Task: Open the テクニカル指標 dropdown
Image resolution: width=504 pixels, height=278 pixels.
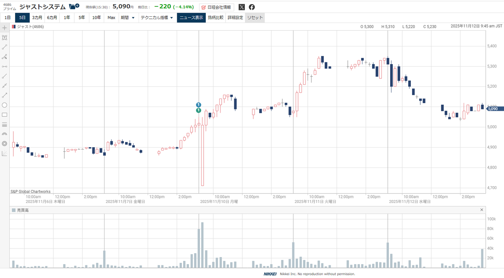Action: tap(157, 18)
